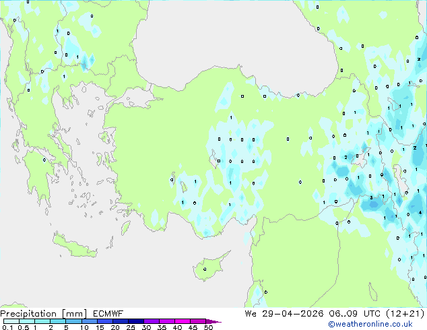Click the above-50 mm arrow tip of legend
427x330 pixels.
[x=213, y=321]
